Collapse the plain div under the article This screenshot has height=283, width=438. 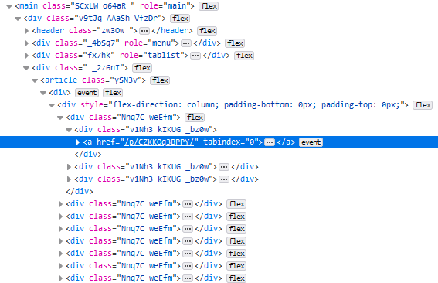43,93
